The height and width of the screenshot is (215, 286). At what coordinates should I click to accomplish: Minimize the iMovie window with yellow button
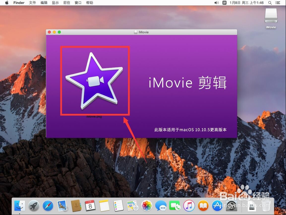(x=54, y=32)
